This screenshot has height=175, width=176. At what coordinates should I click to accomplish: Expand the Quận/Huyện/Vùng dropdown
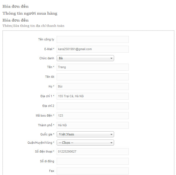click(x=85, y=143)
